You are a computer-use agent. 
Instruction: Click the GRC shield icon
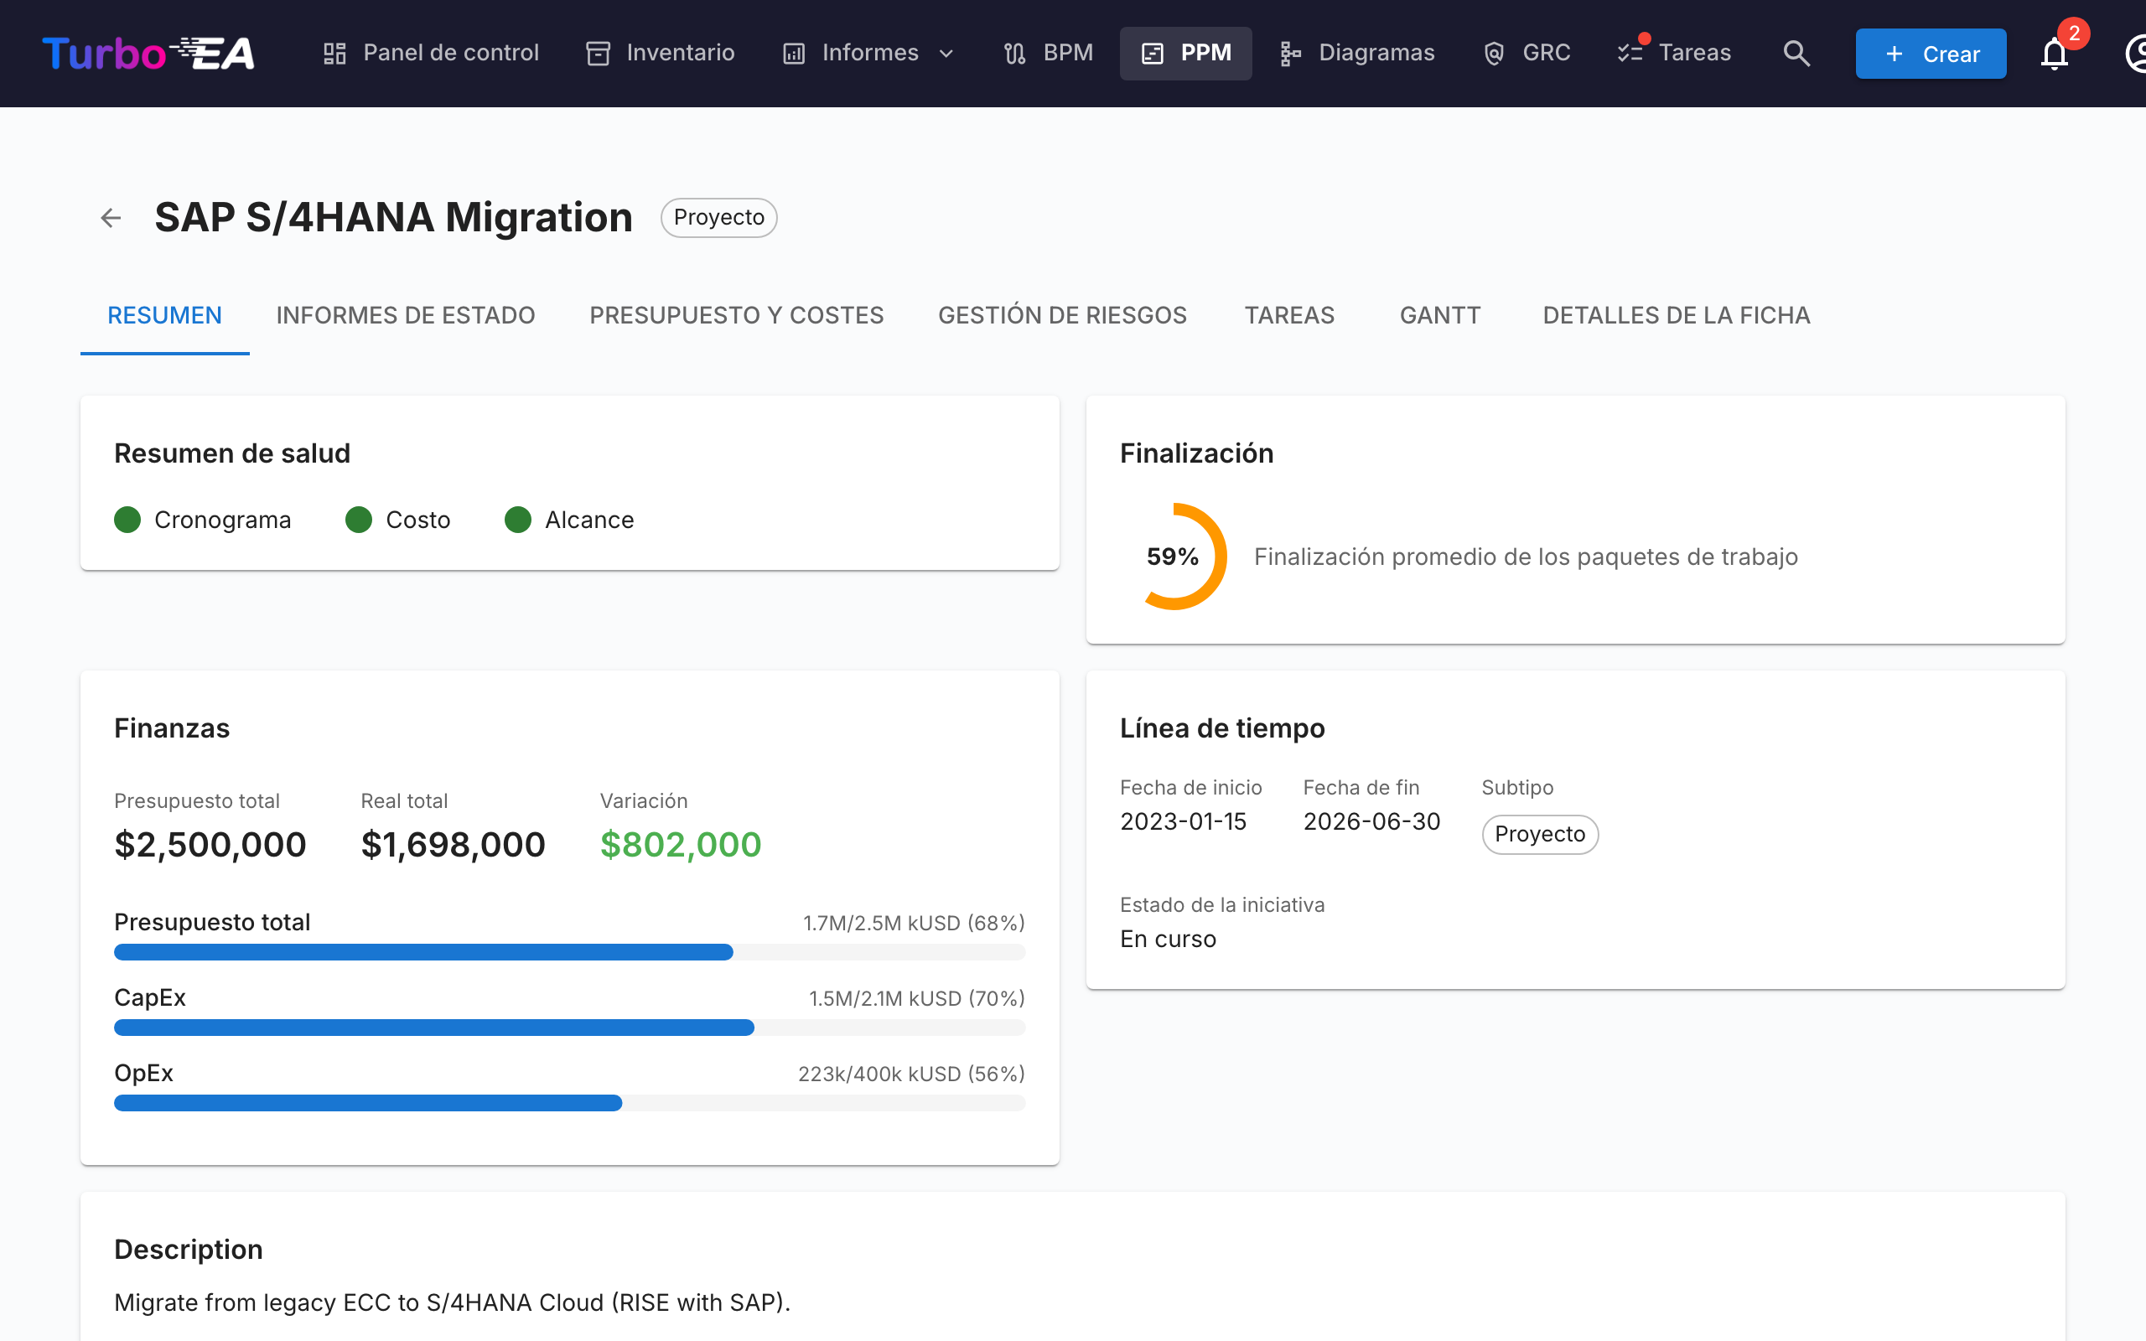click(x=1494, y=53)
